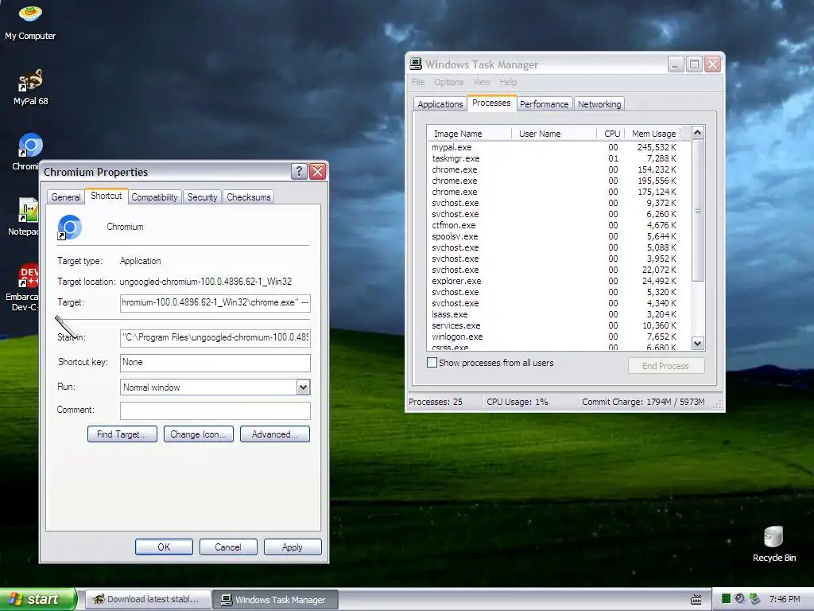Click Apply in Chromium Properties
Image resolution: width=814 pixels, height=611 pixels.
pos(293,547)
